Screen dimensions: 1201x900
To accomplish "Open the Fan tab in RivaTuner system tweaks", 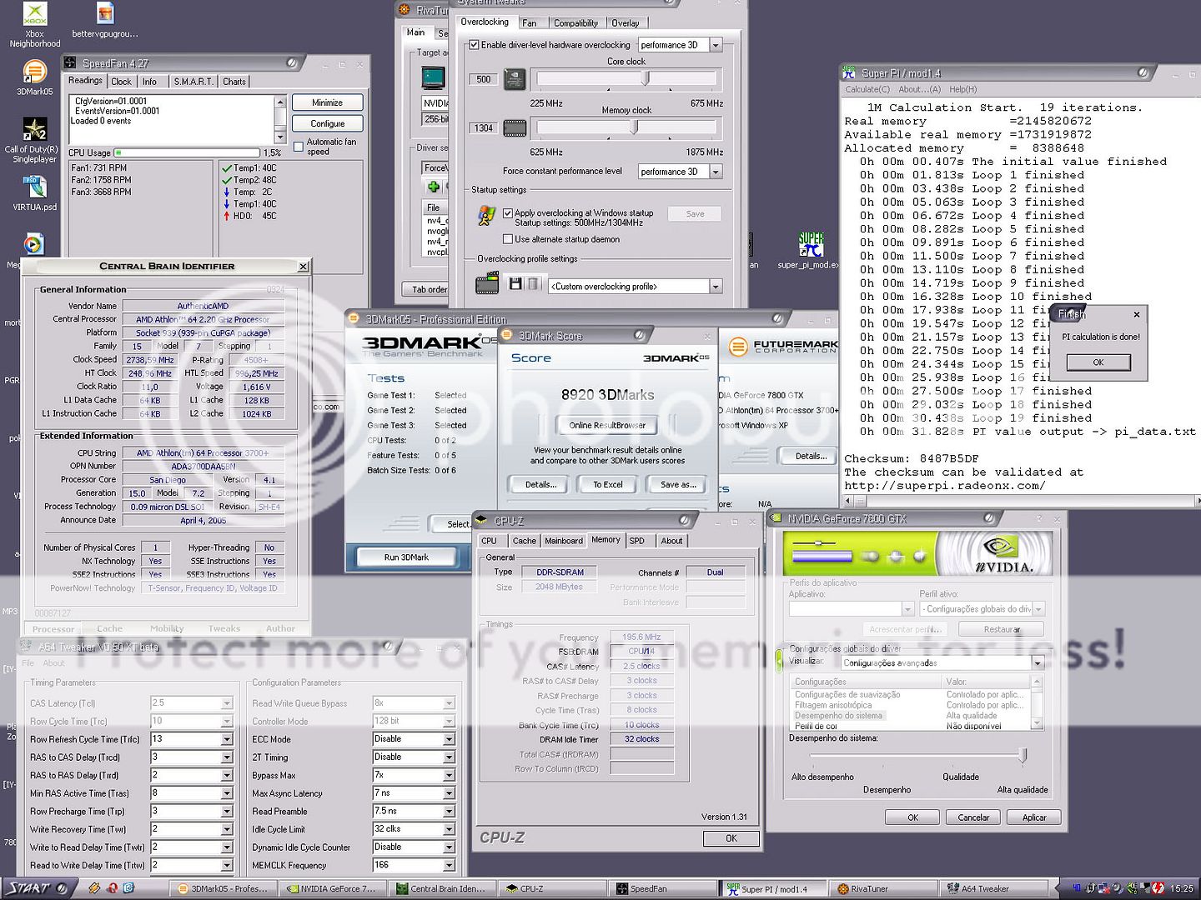I will [x=530, y=23].
